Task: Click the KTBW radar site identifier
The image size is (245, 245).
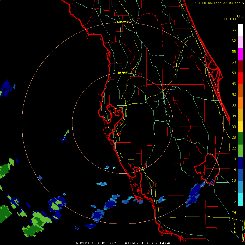Action: 130,243
